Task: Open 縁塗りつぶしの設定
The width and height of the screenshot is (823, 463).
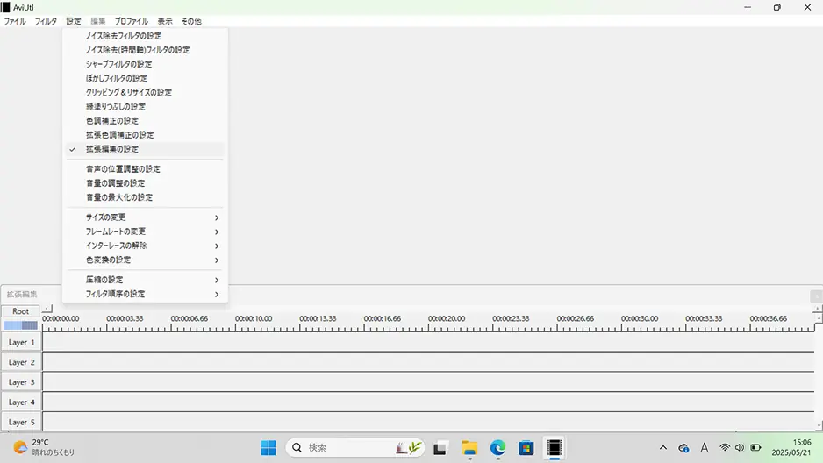Action: [x=145, y=106]
